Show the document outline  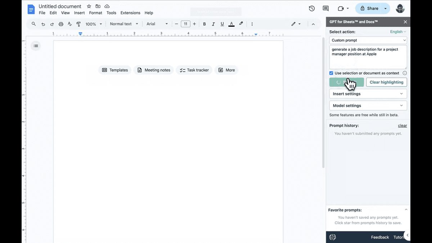[x=36, y=46]
